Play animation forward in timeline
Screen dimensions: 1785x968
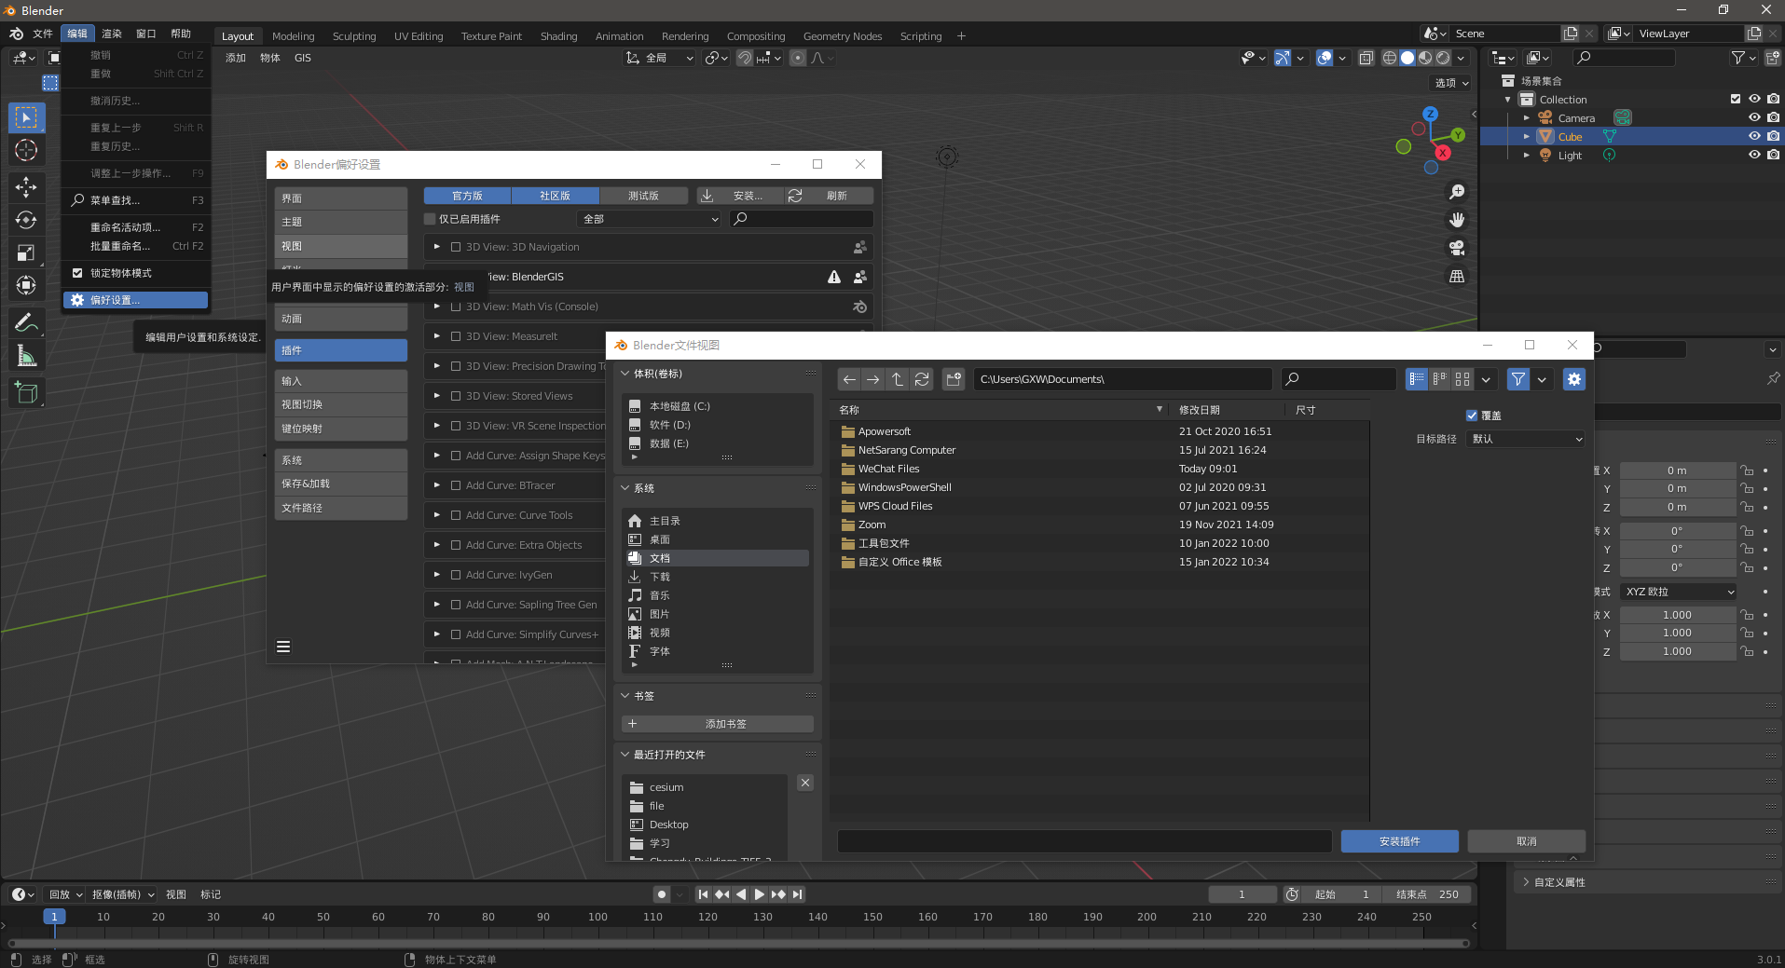click(760, 894)
